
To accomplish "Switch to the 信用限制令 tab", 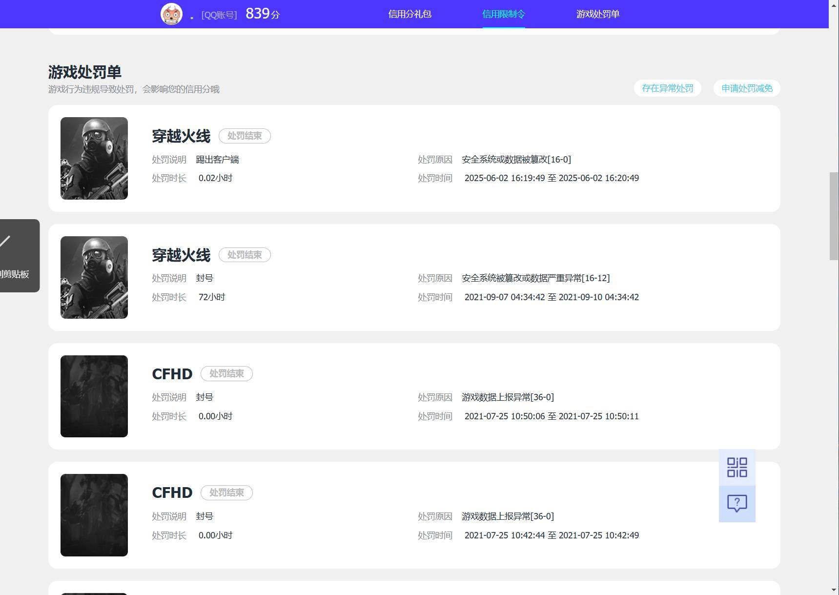I will 504,14.
